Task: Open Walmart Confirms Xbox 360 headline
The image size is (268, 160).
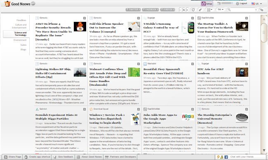Action: (x=108, y=77)
